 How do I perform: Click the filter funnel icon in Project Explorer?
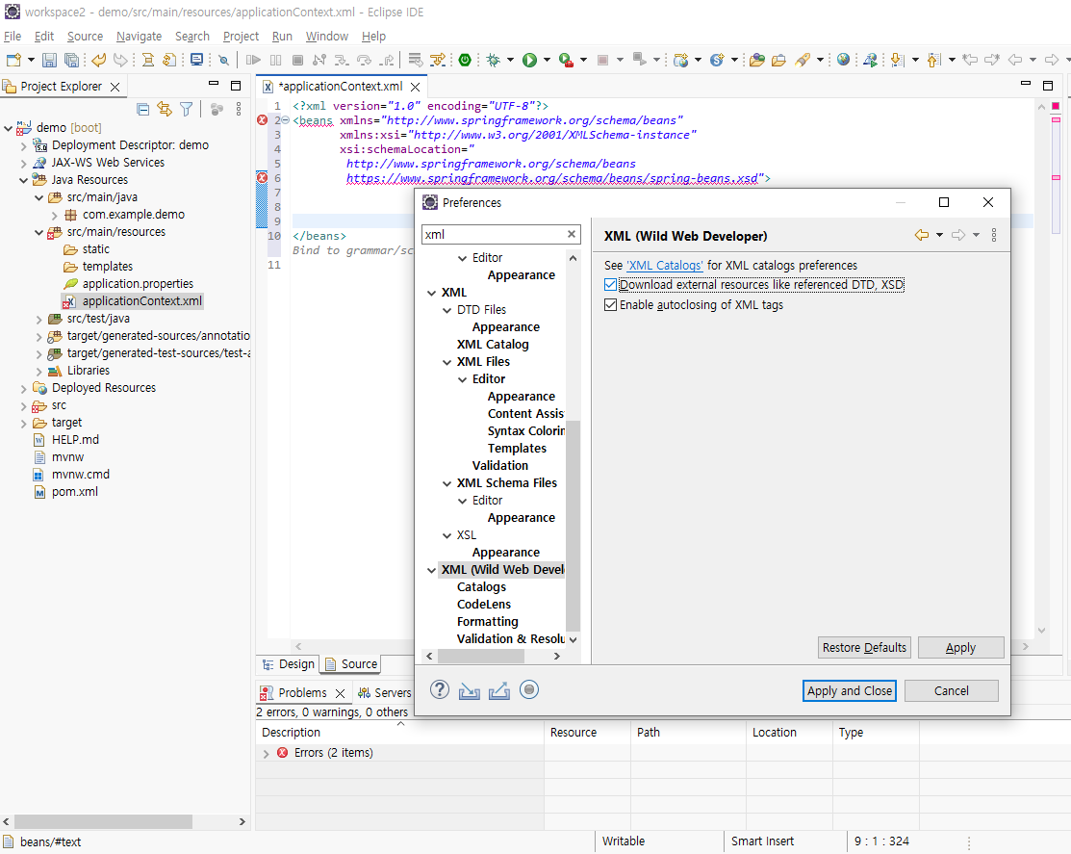click(186, 110)
